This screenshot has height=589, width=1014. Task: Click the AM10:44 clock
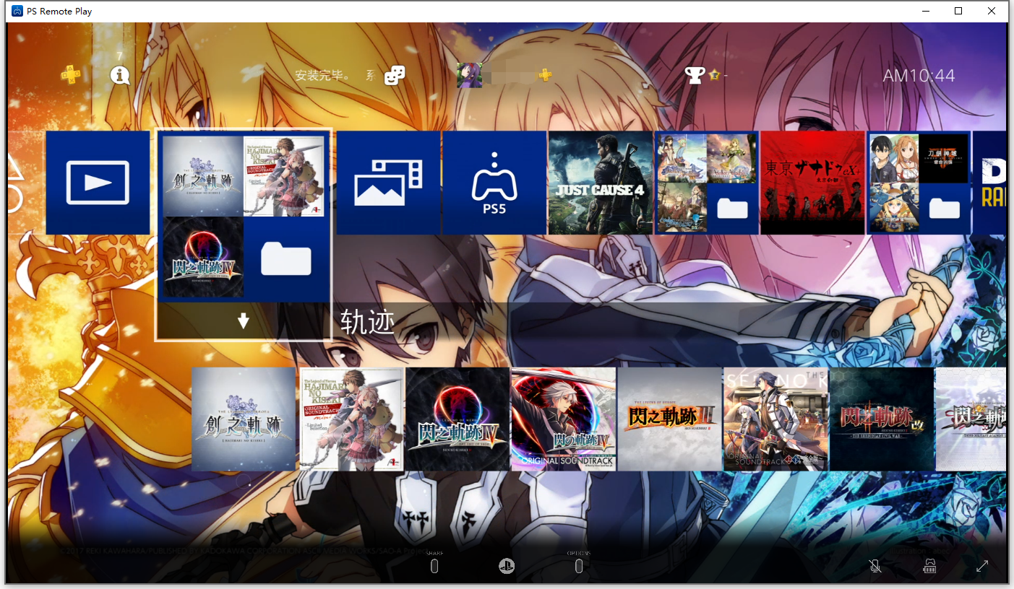click(919, 76)
